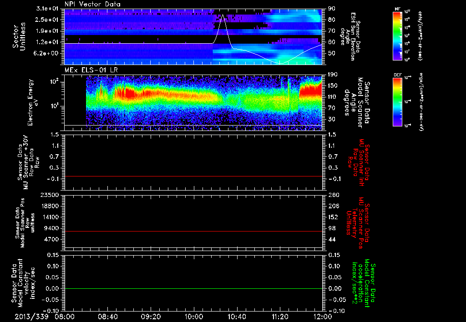
Task: Click the 10:40 time axis label
Action: [x=237, y=317]
